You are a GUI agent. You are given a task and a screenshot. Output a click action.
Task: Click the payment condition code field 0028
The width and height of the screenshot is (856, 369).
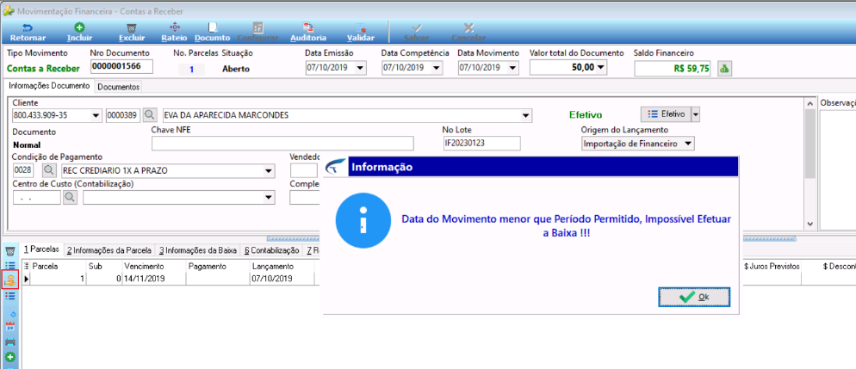click(23, 170)
